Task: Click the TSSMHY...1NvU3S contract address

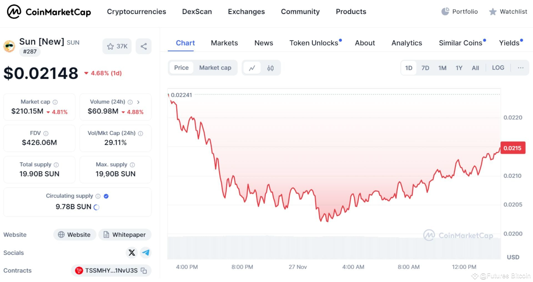Action: pyautogui.click(x=111, y=271)
